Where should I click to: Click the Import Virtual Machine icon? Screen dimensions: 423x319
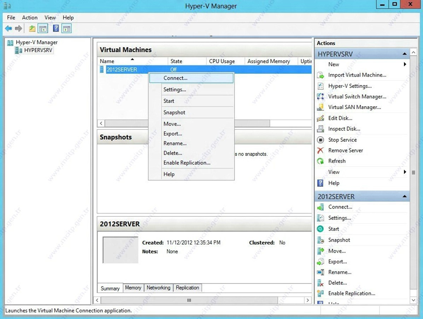coord(320,75)
